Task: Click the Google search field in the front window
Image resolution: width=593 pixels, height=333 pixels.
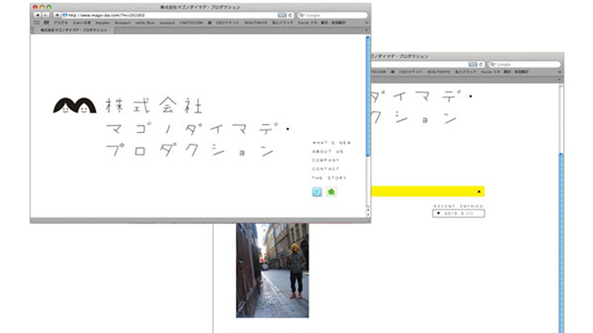Action: pyautogui.click(x=332, y=15)
